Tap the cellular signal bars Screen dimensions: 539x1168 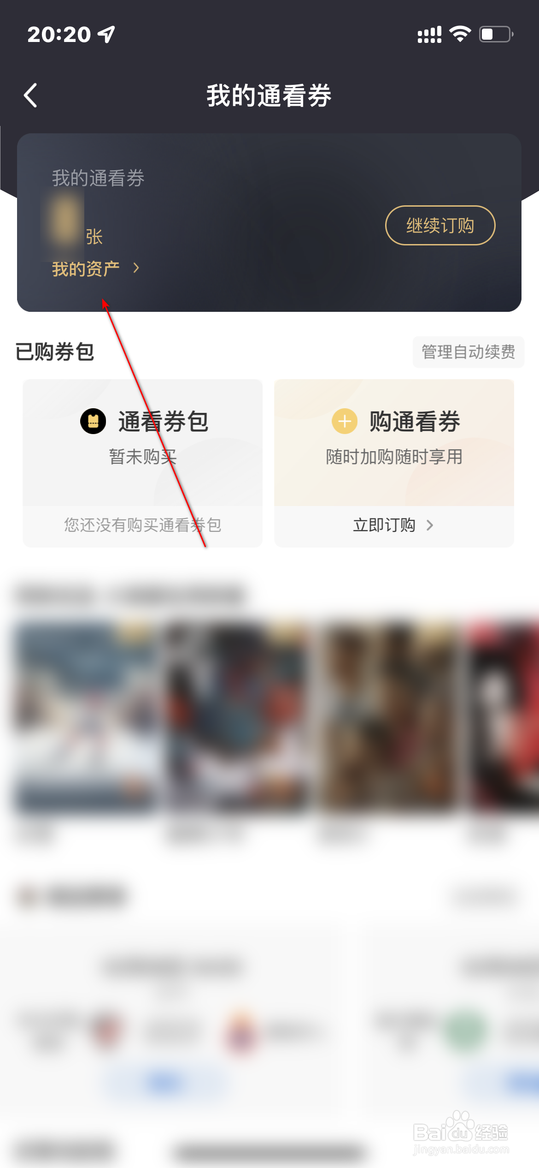click(x=429, y=35)
